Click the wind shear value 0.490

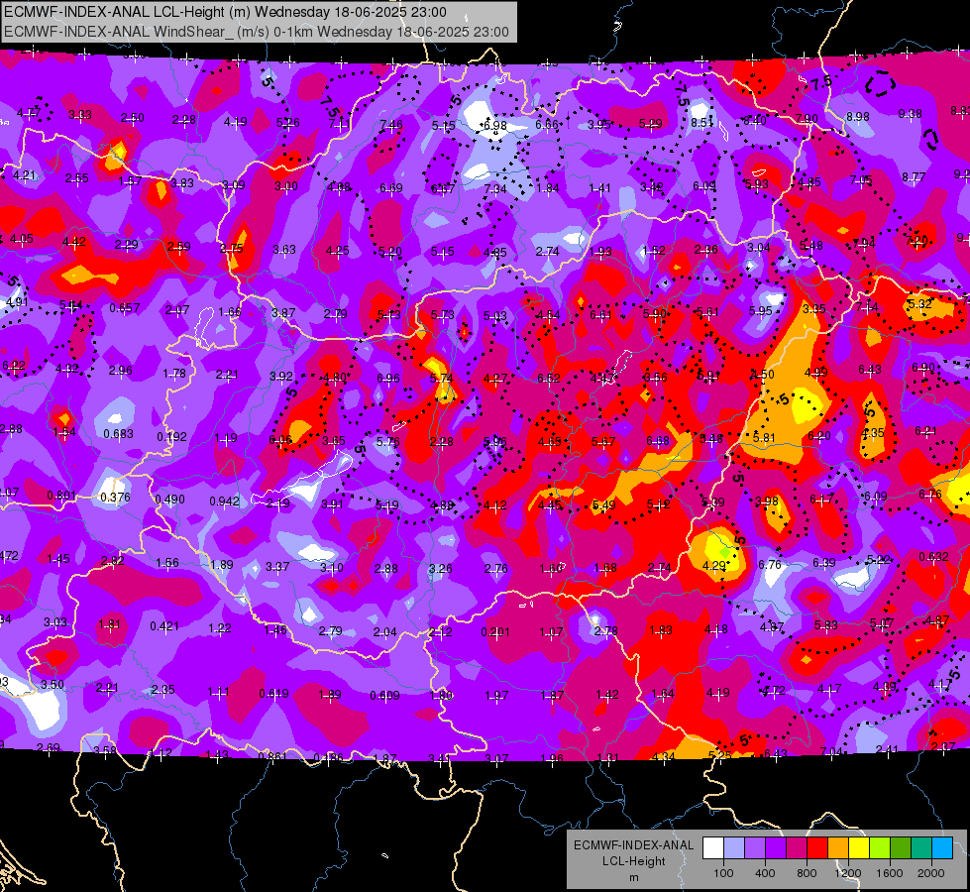point(169,499)
